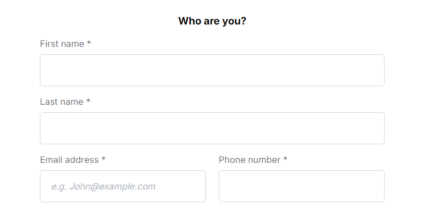Click the required asterisk beside First name
433x223 pixels.
pyautogui.click(x=89, y=44)
